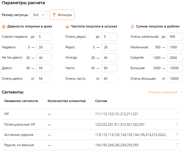
Task: Expand the Открыть описание chevron
Action: click(x=181, y=92)
